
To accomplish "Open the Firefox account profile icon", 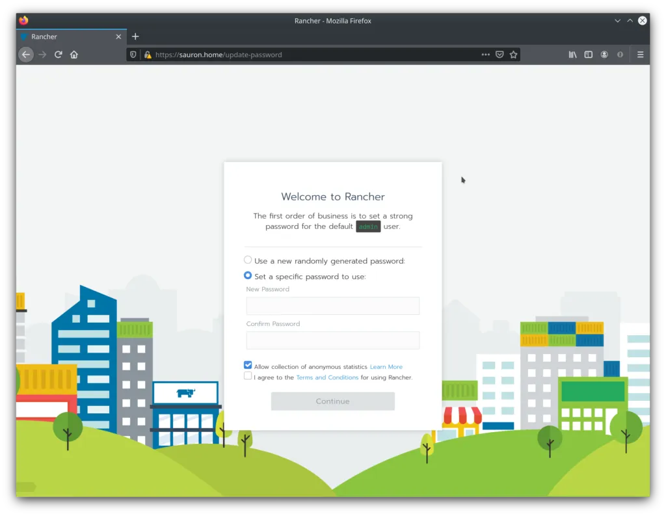I will point(604,55).
